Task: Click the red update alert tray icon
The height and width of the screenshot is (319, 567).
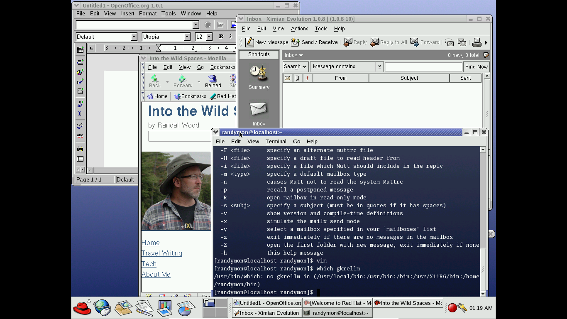Action: (452, 308)
